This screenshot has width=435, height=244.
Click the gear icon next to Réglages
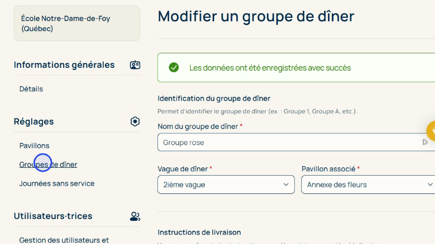tap(134, 121)
